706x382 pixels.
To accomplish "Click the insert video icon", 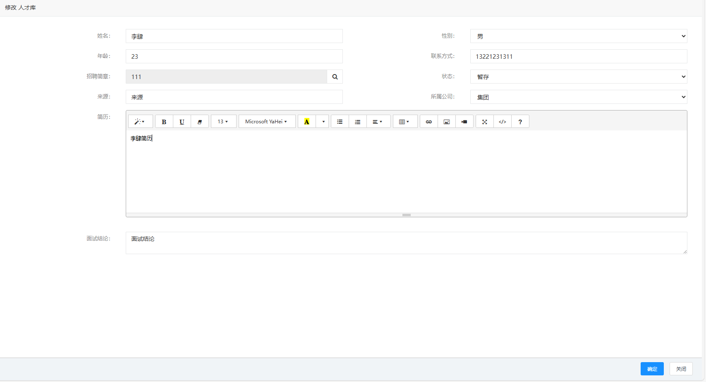I will click(464, 122).
